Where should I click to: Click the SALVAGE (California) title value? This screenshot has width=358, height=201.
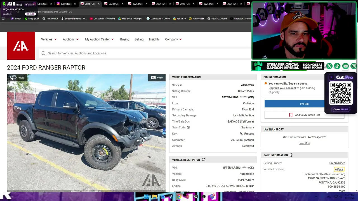(241, 121)
